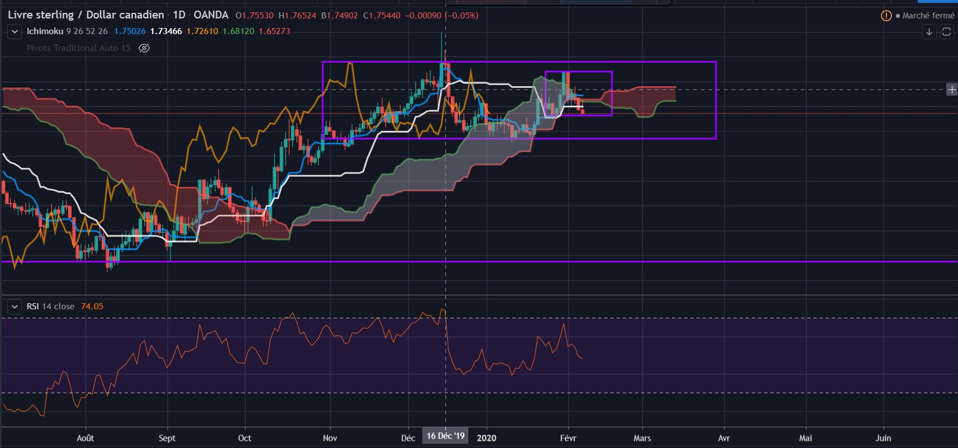The image size is (958, 448).
Task: Click the plus button at price axis
Action: (x=951, y=89)
